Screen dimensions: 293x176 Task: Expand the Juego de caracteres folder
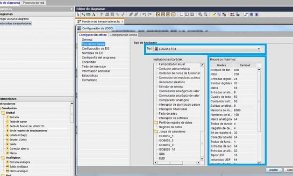(x=156, y=132)
